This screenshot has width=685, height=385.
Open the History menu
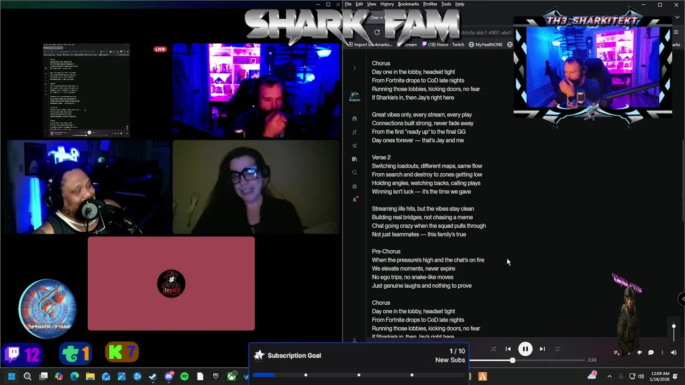click(387, 4)
